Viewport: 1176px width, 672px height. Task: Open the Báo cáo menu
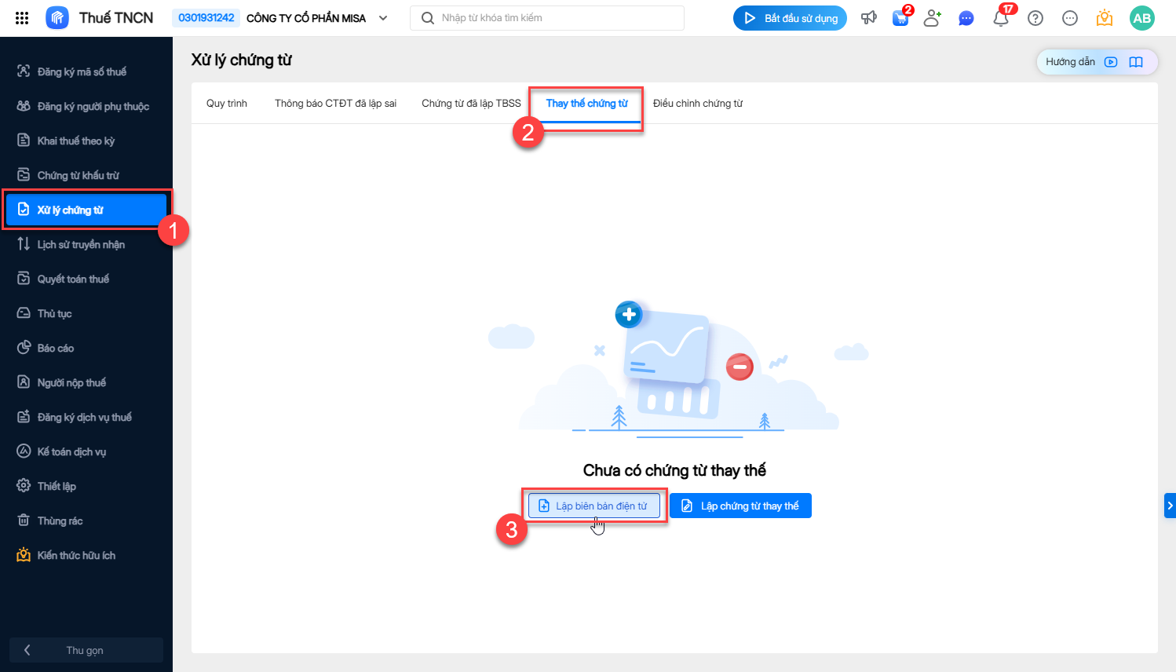(x=86, y=348)
